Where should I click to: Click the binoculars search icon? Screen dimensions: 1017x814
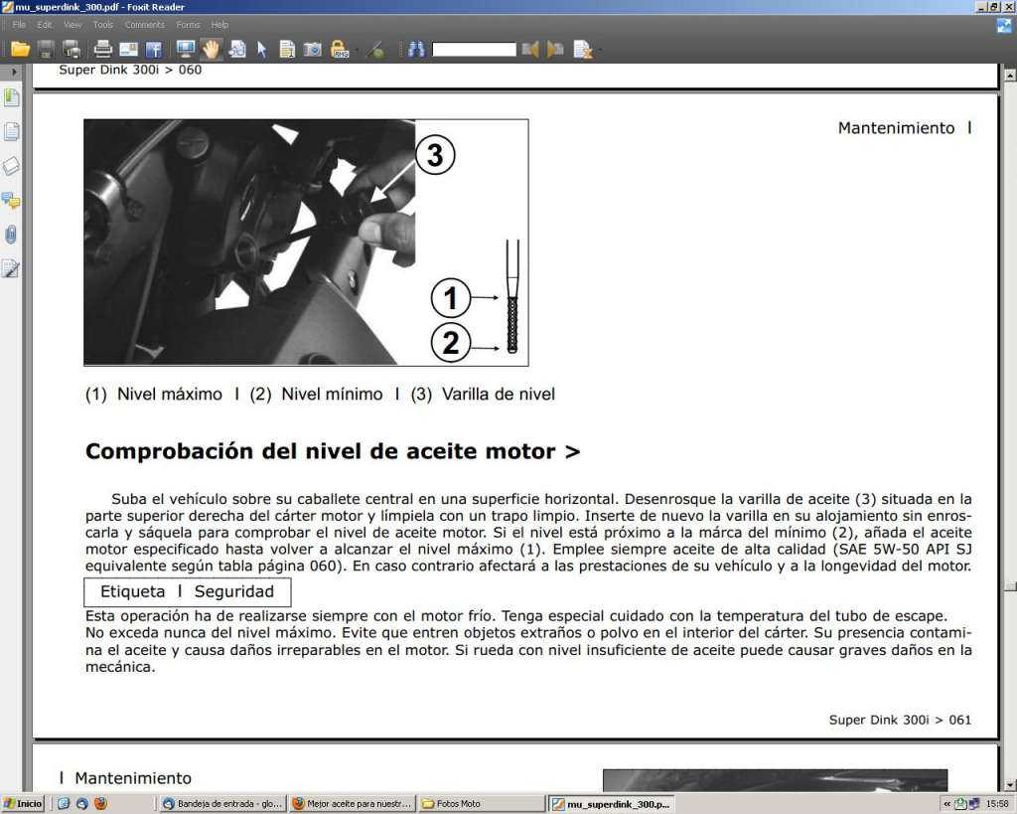coord(416,50)
